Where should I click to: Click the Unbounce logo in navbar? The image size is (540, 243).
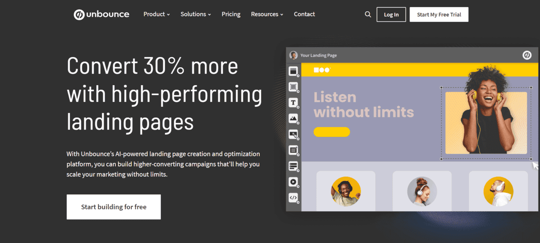coord(101,14)
